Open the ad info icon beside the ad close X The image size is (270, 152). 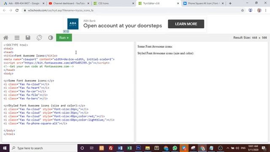[x=67, y=31]
